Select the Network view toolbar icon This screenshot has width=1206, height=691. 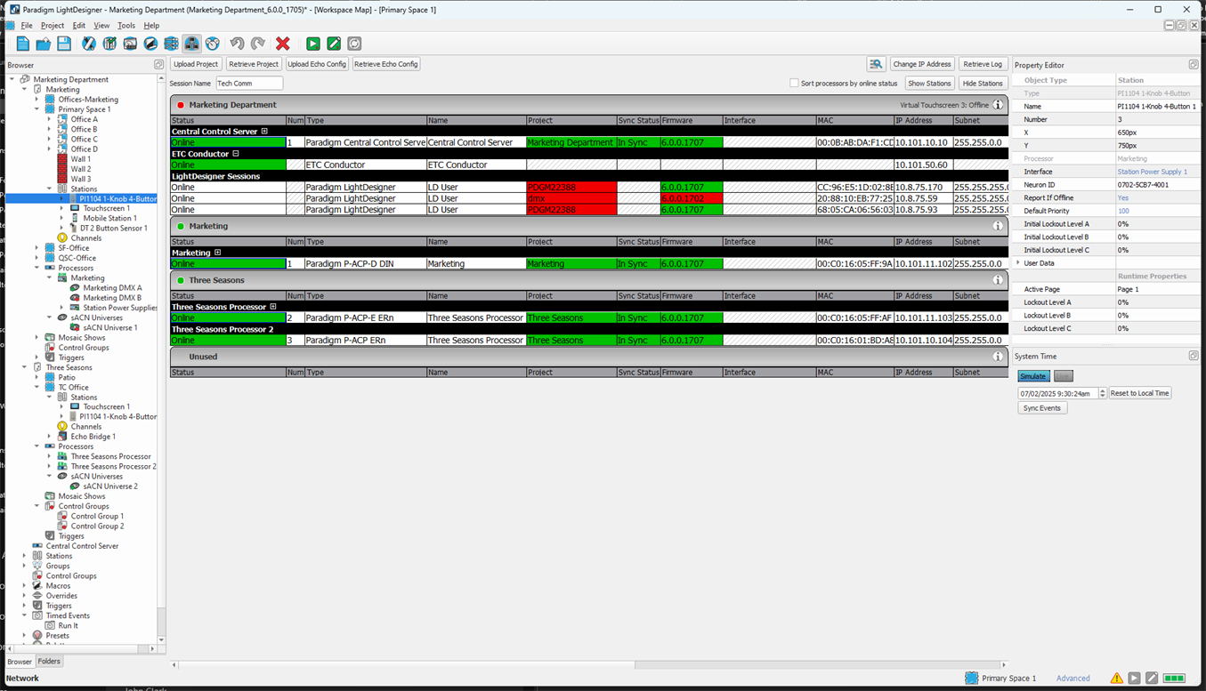[191, 44]
